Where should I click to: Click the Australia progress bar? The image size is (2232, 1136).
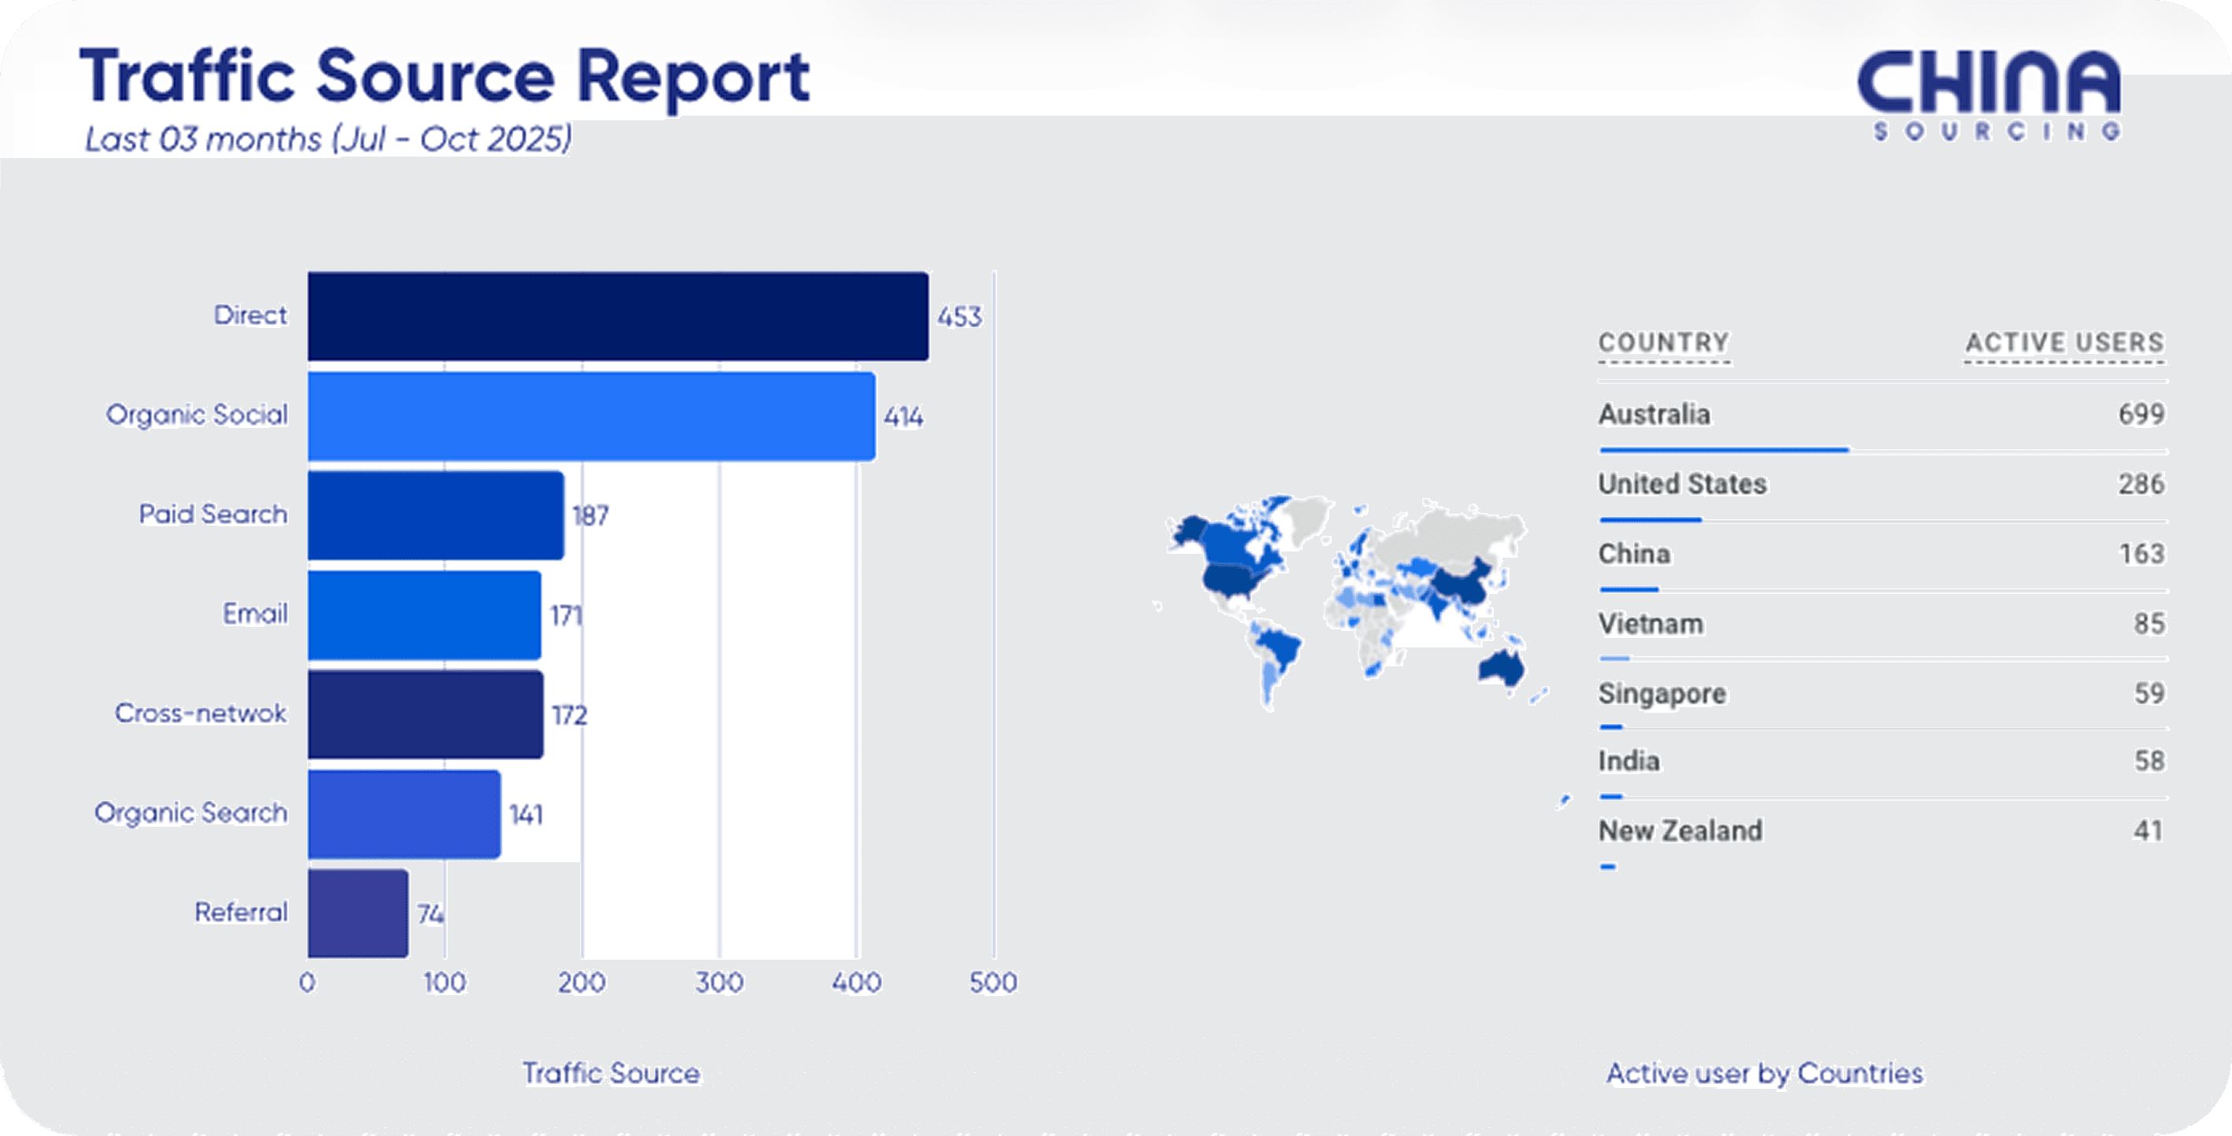[x=1724, y=450]
